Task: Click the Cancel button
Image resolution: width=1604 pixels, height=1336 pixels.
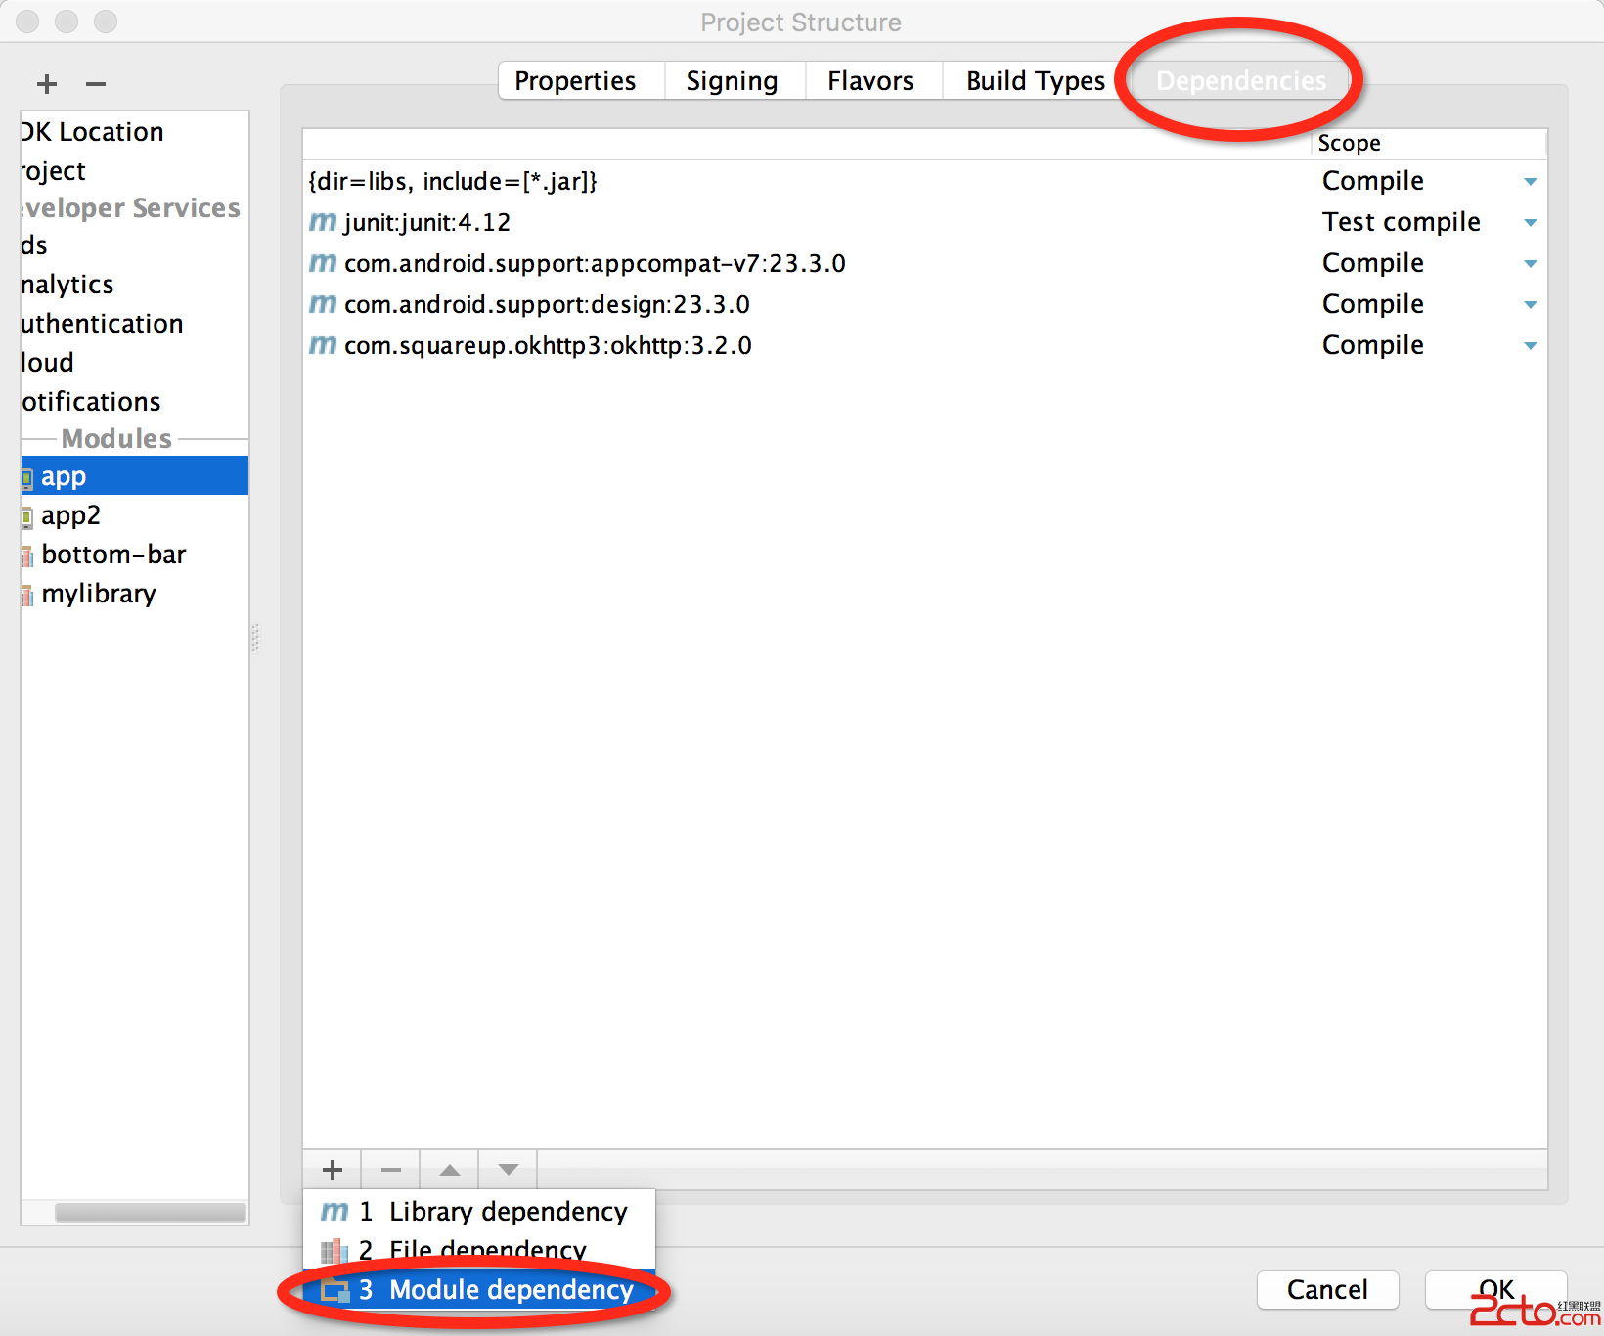Action: point(1327,1290)
